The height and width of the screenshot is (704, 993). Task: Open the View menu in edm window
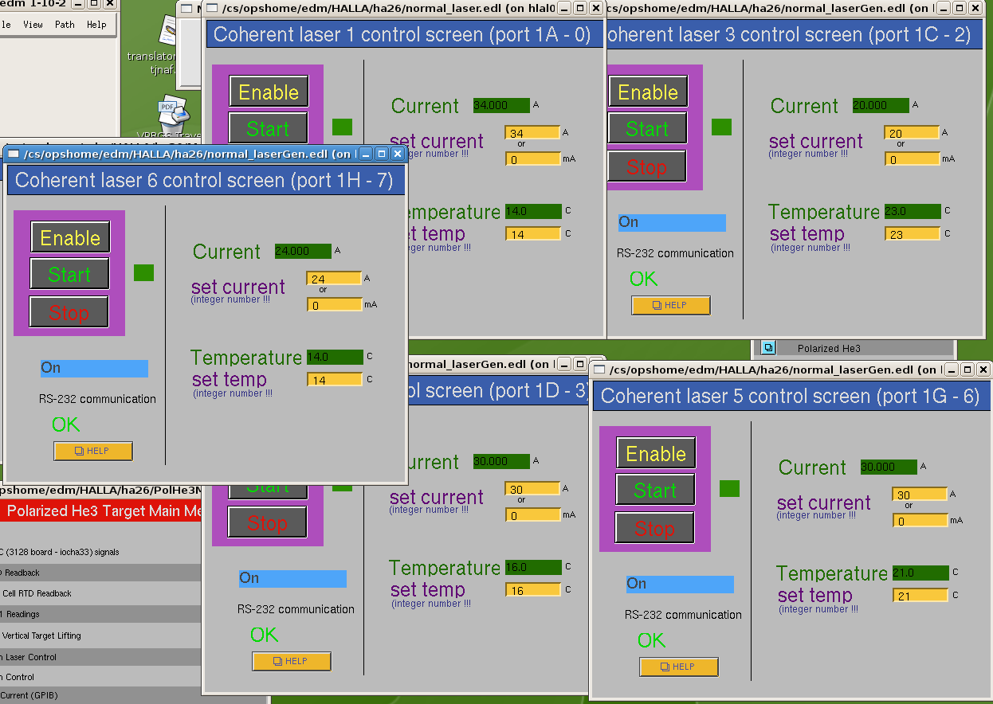coord(33,25)
